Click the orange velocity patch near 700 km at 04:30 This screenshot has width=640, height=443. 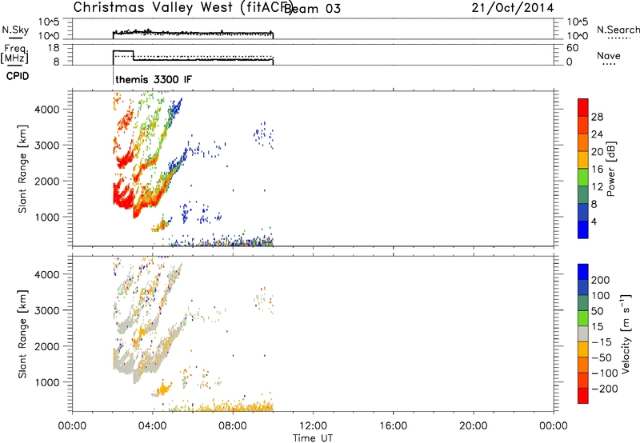tap(163, 389)
